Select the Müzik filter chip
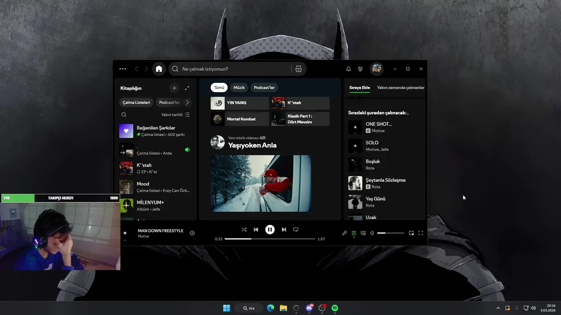 [x=239, y=87]
